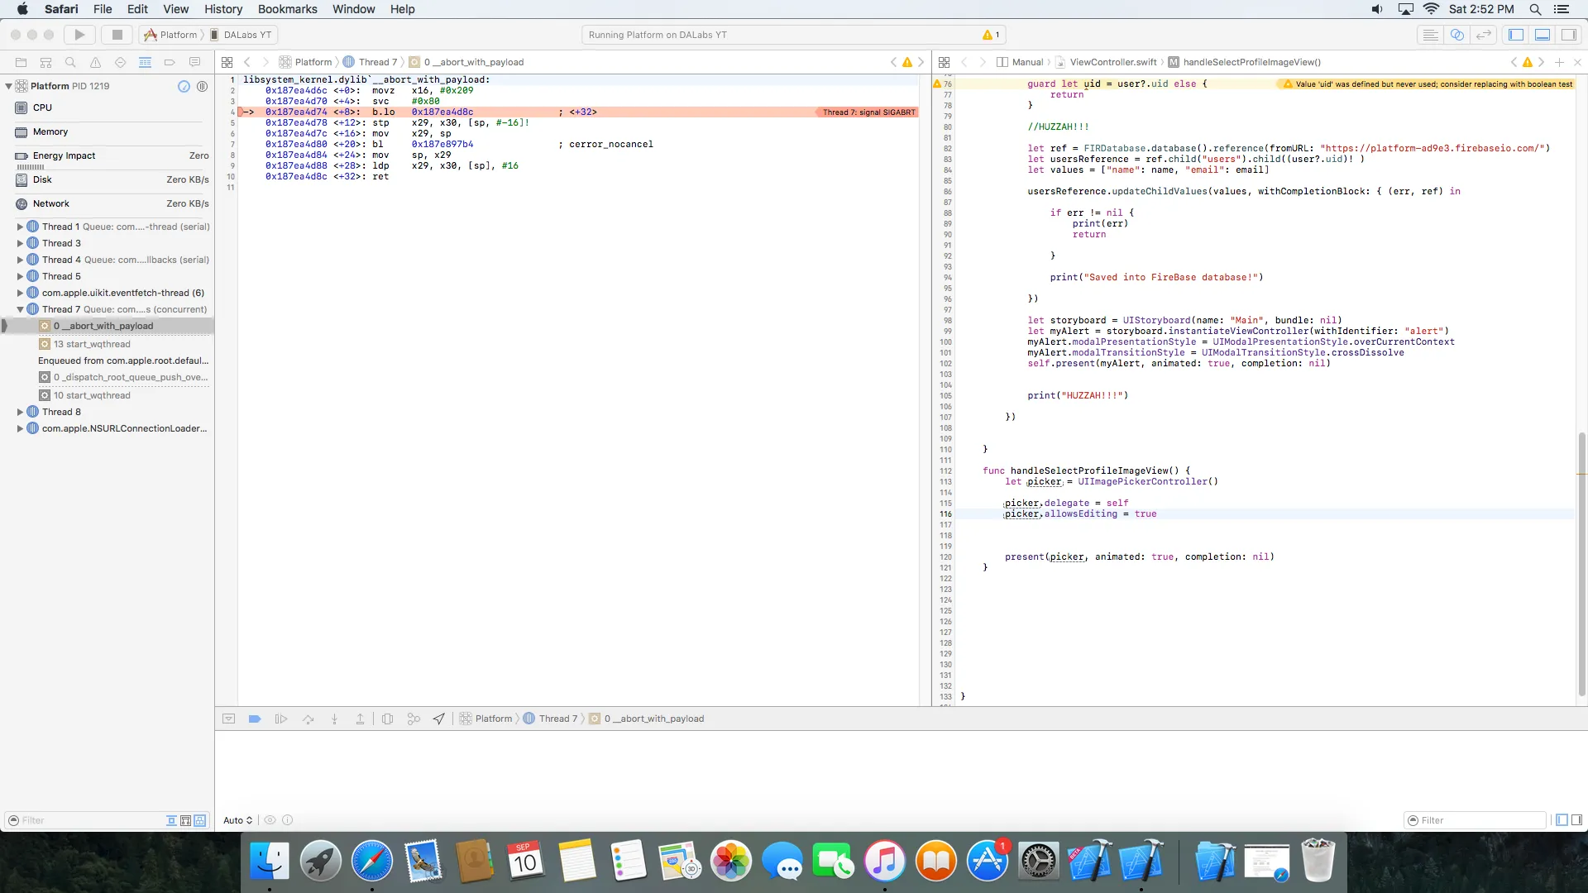Screen dimensions: 1588x893
Task: Open the issue navigator warning tab
Action: [95, 62]
